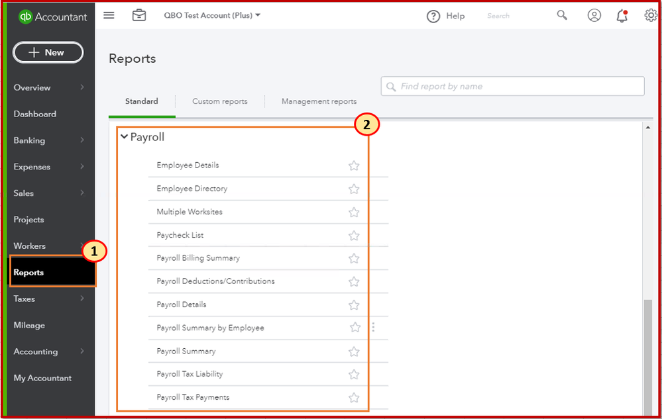Open the user profile icon

tap(594, 15)
